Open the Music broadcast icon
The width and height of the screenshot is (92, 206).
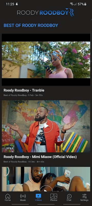tap(23, 196)
